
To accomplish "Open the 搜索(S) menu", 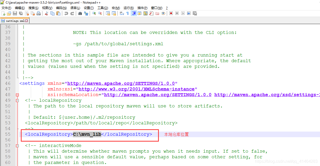I will tap(33, 8).
